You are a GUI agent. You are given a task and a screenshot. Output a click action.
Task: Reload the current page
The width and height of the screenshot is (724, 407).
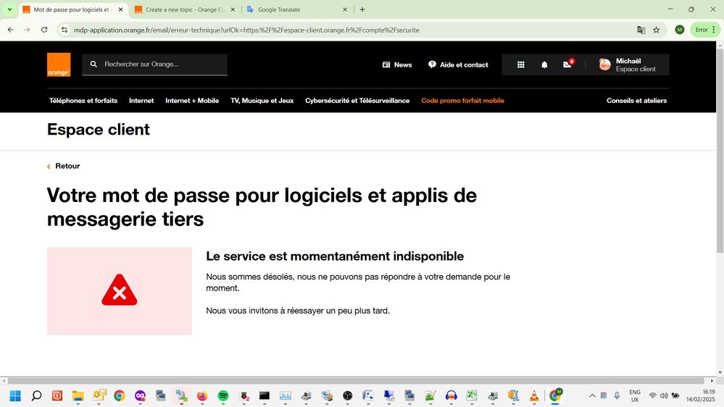tap(44, 30)
